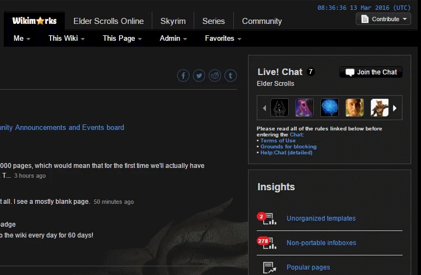
Task: Open the Popular pages link
Action: click(308, 267)
